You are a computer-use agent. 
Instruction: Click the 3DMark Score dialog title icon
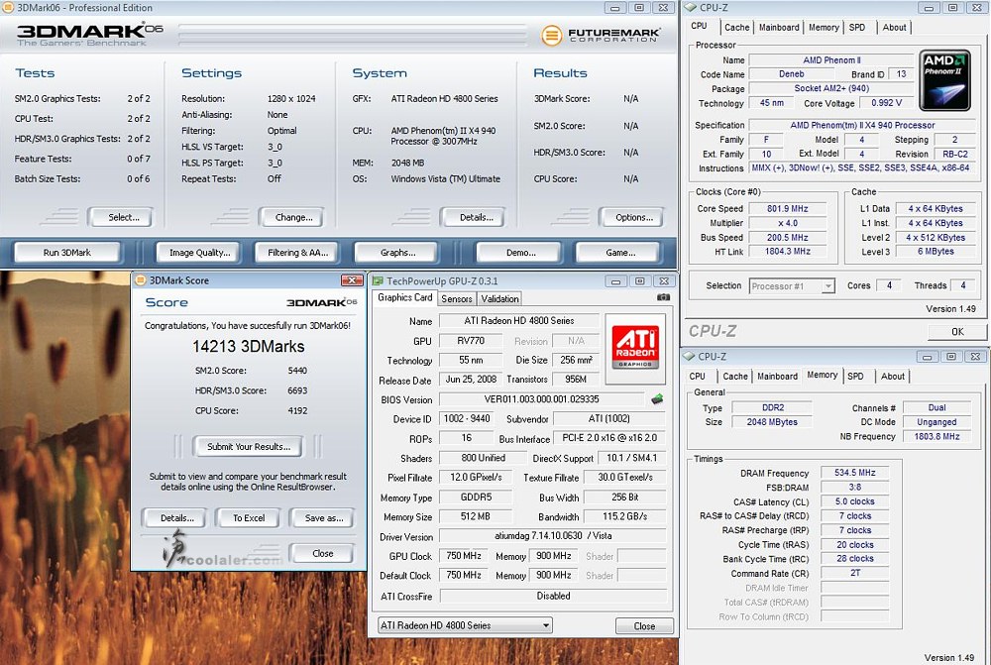[141, 280]
